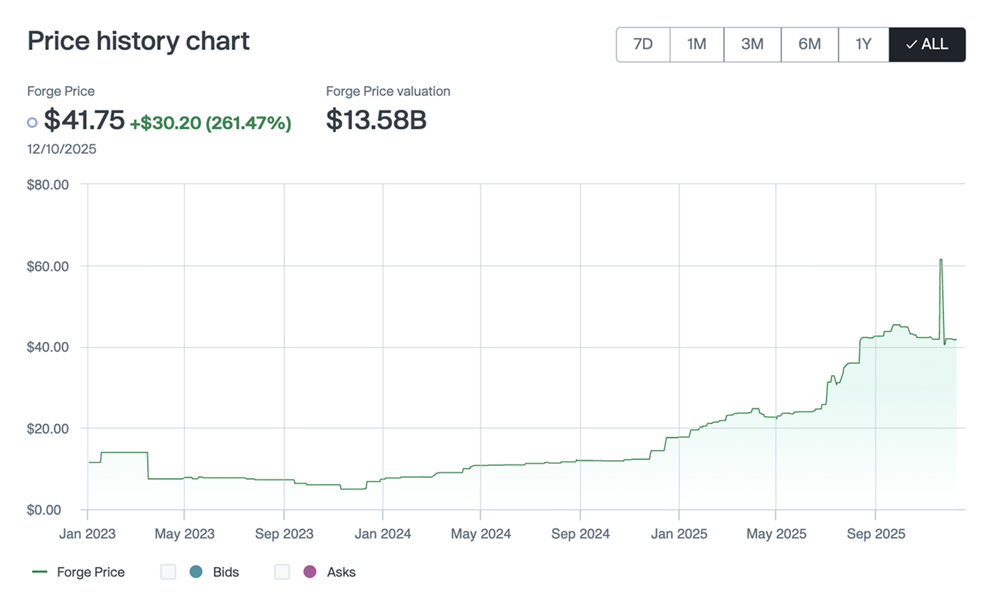The width and height of the screenshot is (996, 606).
Task: Select the ALL time range button
Action: tap(927, 44)
